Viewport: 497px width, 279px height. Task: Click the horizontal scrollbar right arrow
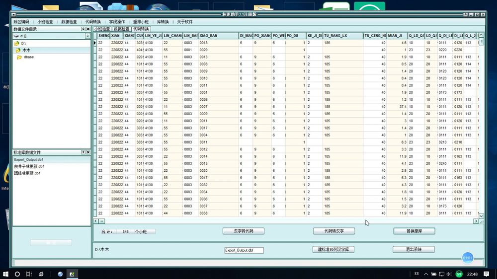[476, 221]
